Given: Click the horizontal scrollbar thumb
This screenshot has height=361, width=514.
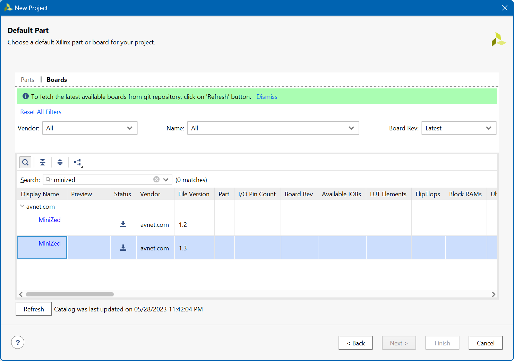Looking at the screenshot, I should [x=70, y=294].
